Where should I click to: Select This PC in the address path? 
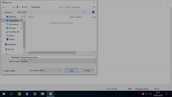[x=25, y=7]
